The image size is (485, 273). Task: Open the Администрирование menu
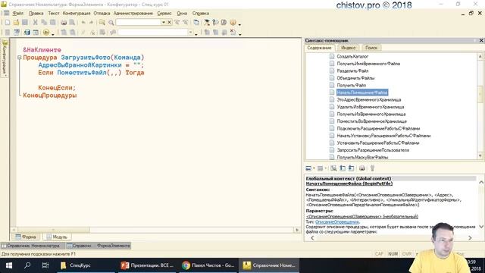tap(133, 14)
